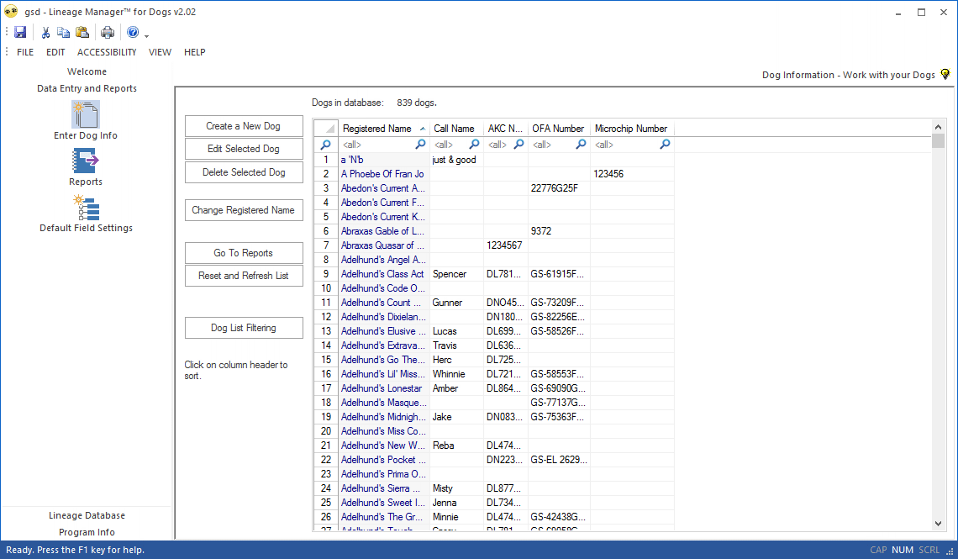Click Create a New Dog button
958x559 pixels.
[x=244, y=126]
